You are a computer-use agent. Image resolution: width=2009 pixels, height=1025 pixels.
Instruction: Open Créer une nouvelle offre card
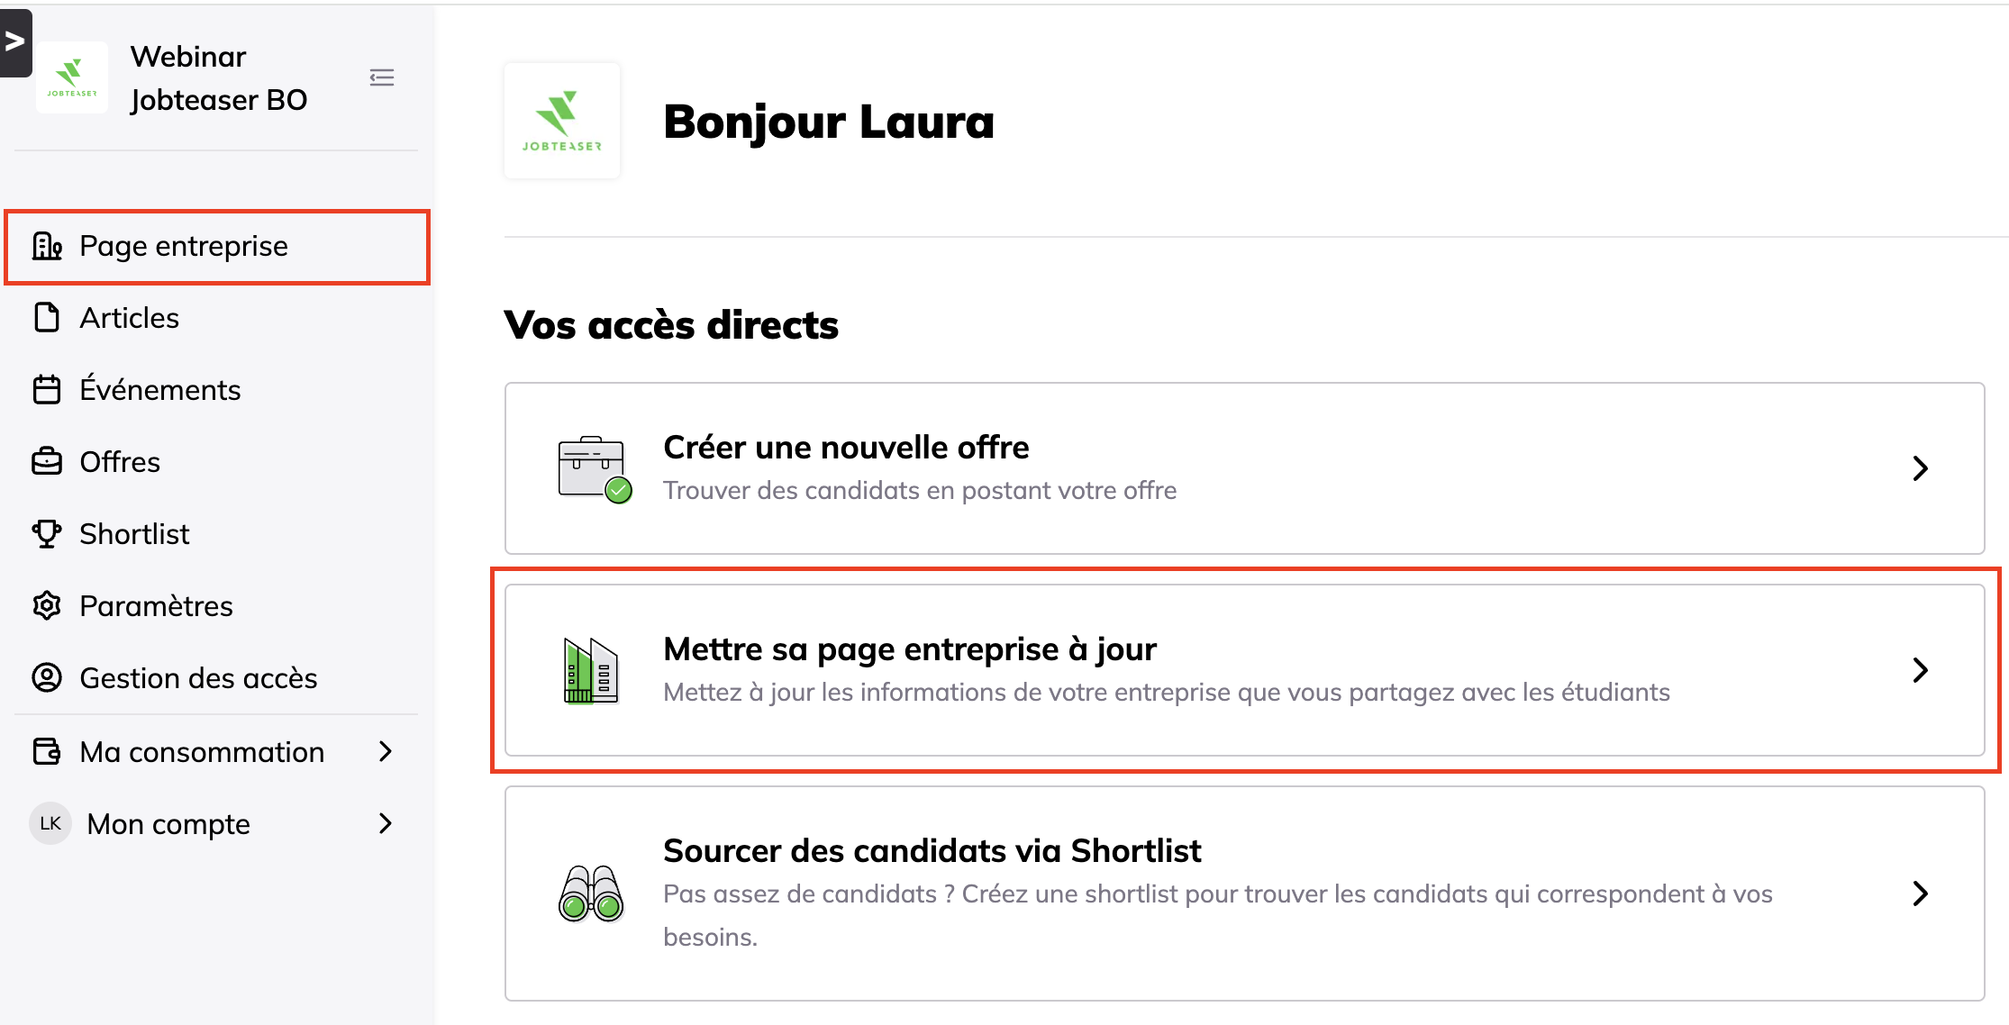pos(1243,468)
